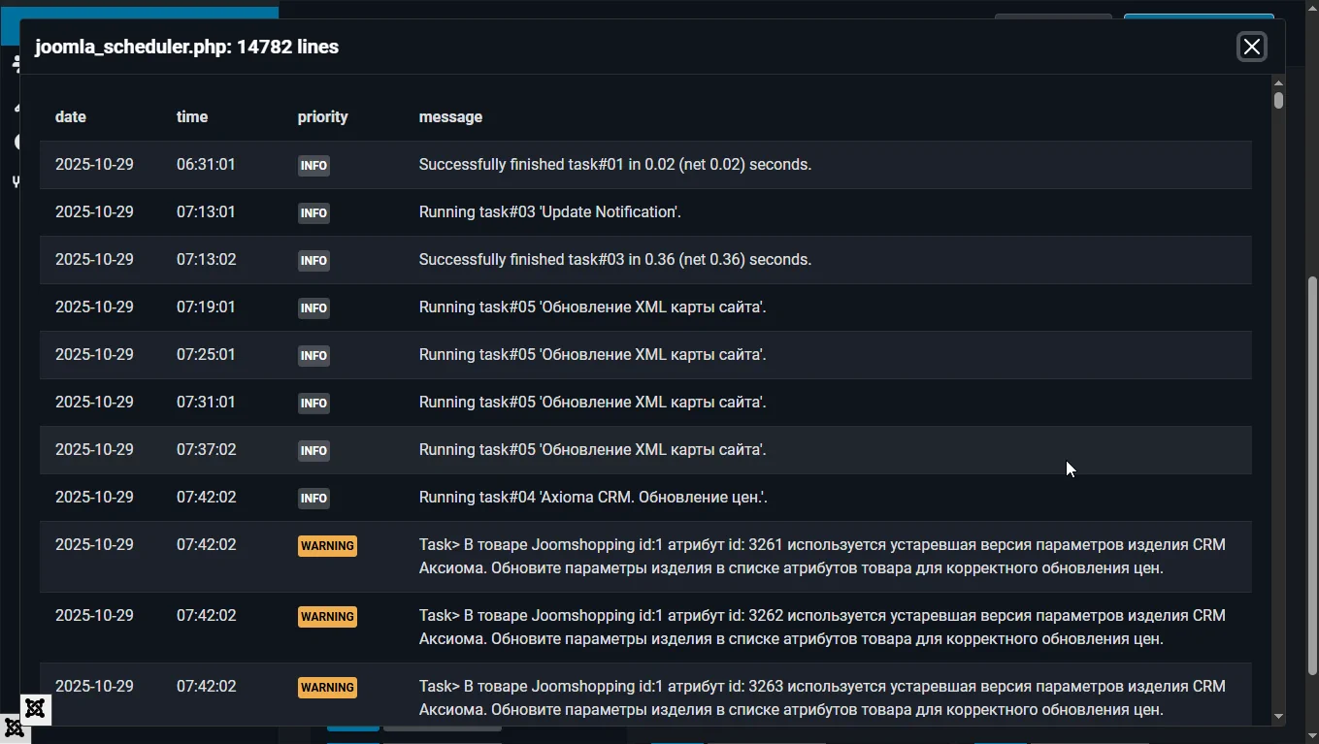Click INFO badge on the 07:13:01 row

pos(313,213)
